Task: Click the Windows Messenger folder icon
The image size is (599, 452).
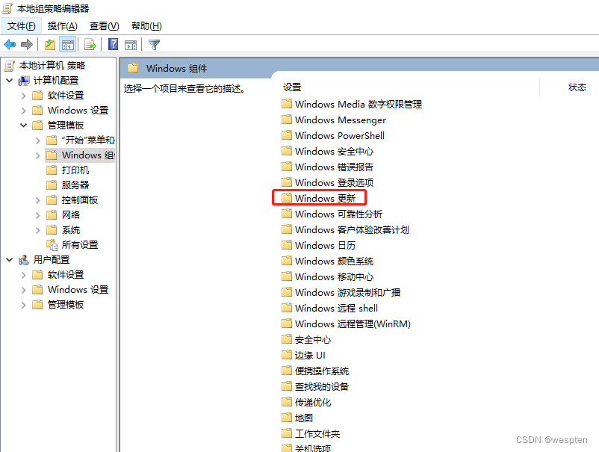Action: pos(287,120)
